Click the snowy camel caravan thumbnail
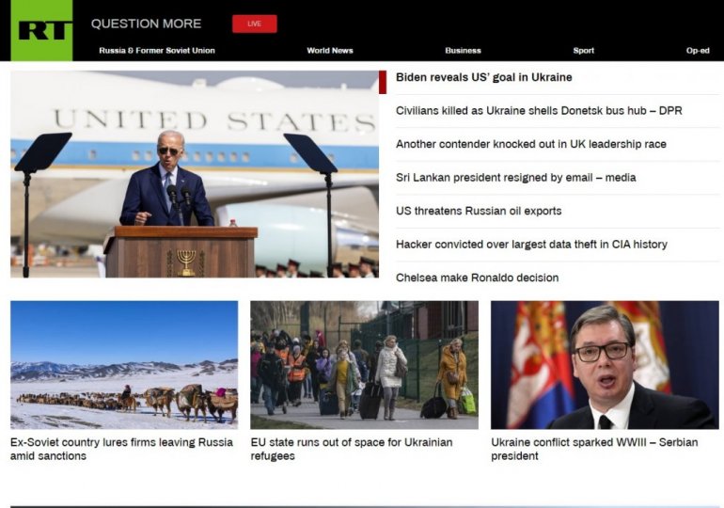The height and width of the screenshot is (508, 724). (x=124, y=364)
